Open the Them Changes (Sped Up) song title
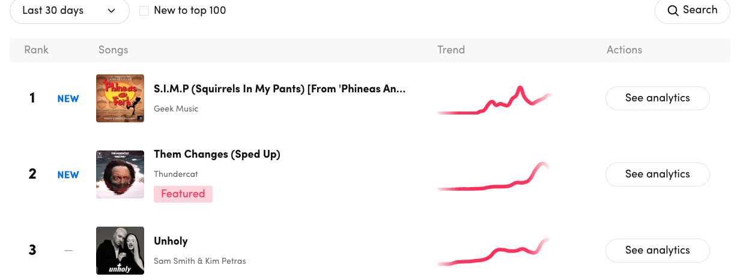 [x=217, y=154]
